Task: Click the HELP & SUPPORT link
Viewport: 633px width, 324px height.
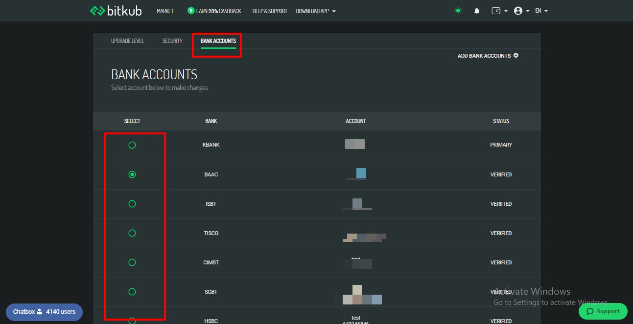Action: coord(270,10)
